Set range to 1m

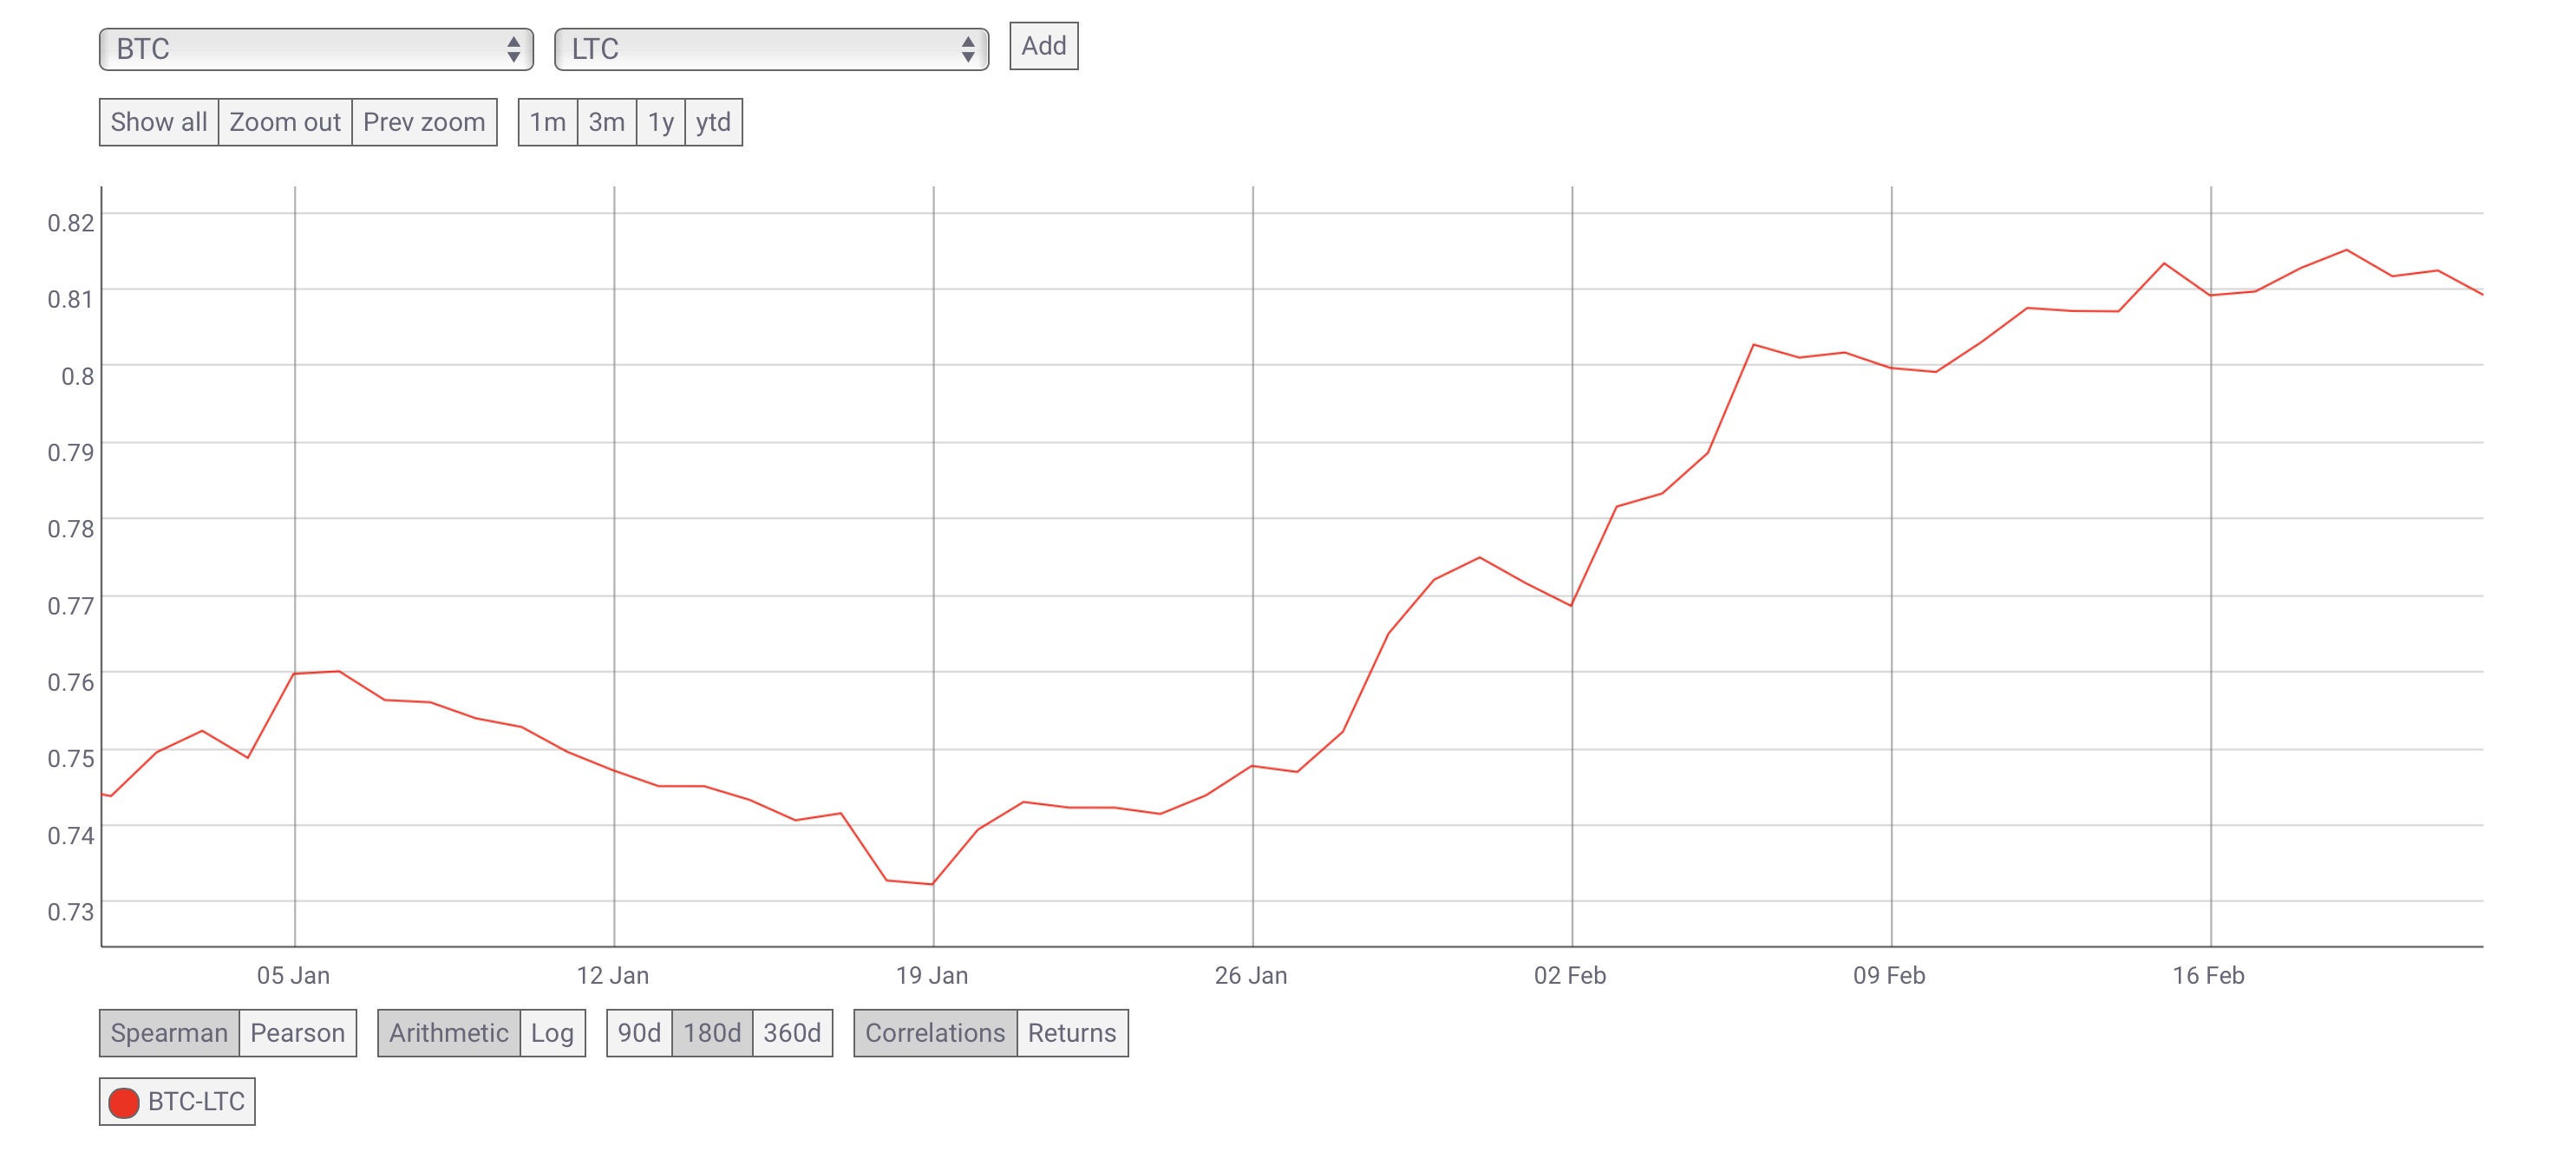tap(547, 122)
